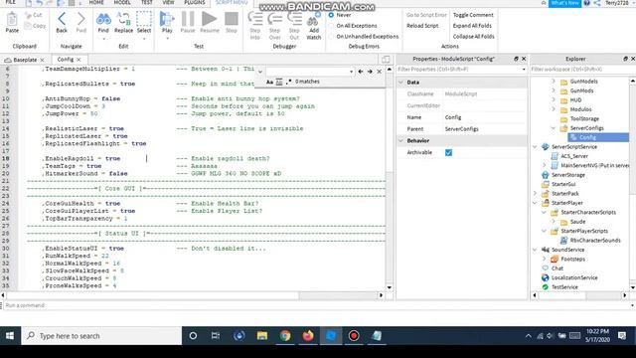Switch to the TEST ribbon tab
This screenshot has height=358, width=636.
pyautogui.click(x=147, y=2)
